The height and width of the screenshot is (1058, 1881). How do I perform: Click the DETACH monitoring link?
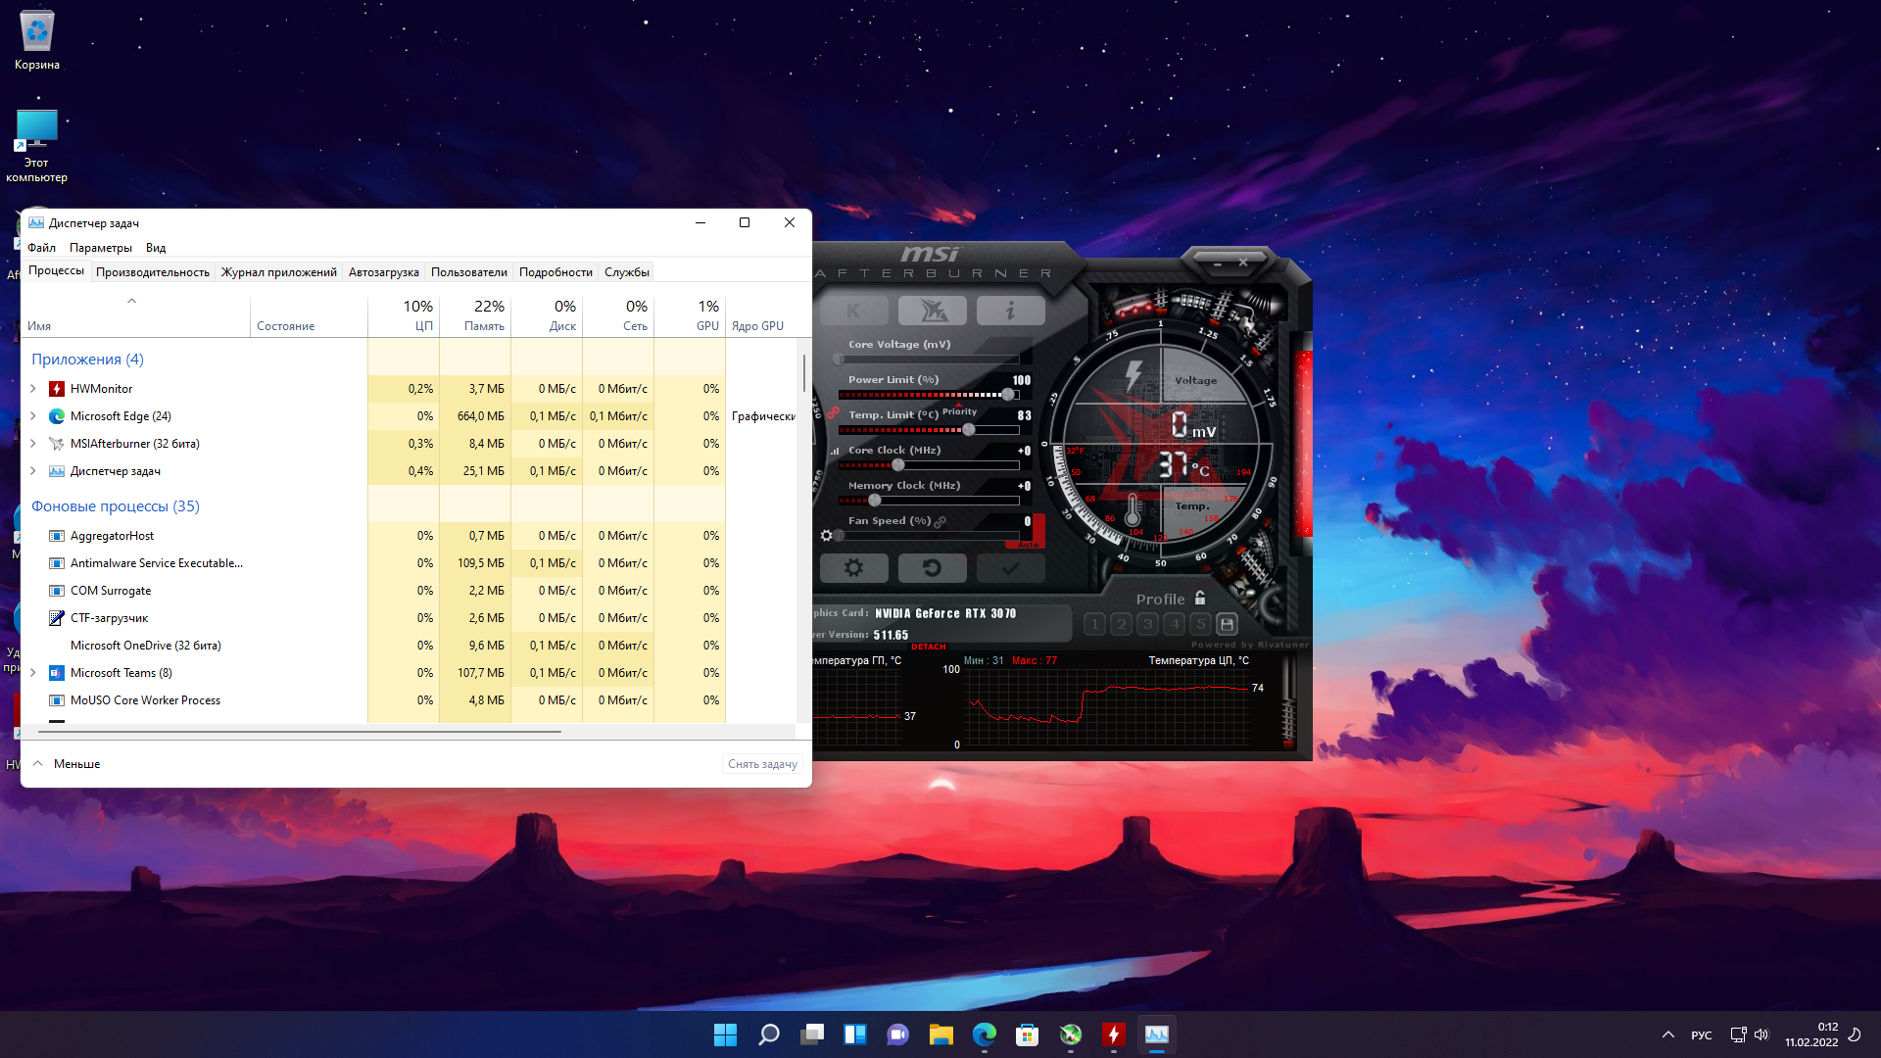(x=928, y=647)
